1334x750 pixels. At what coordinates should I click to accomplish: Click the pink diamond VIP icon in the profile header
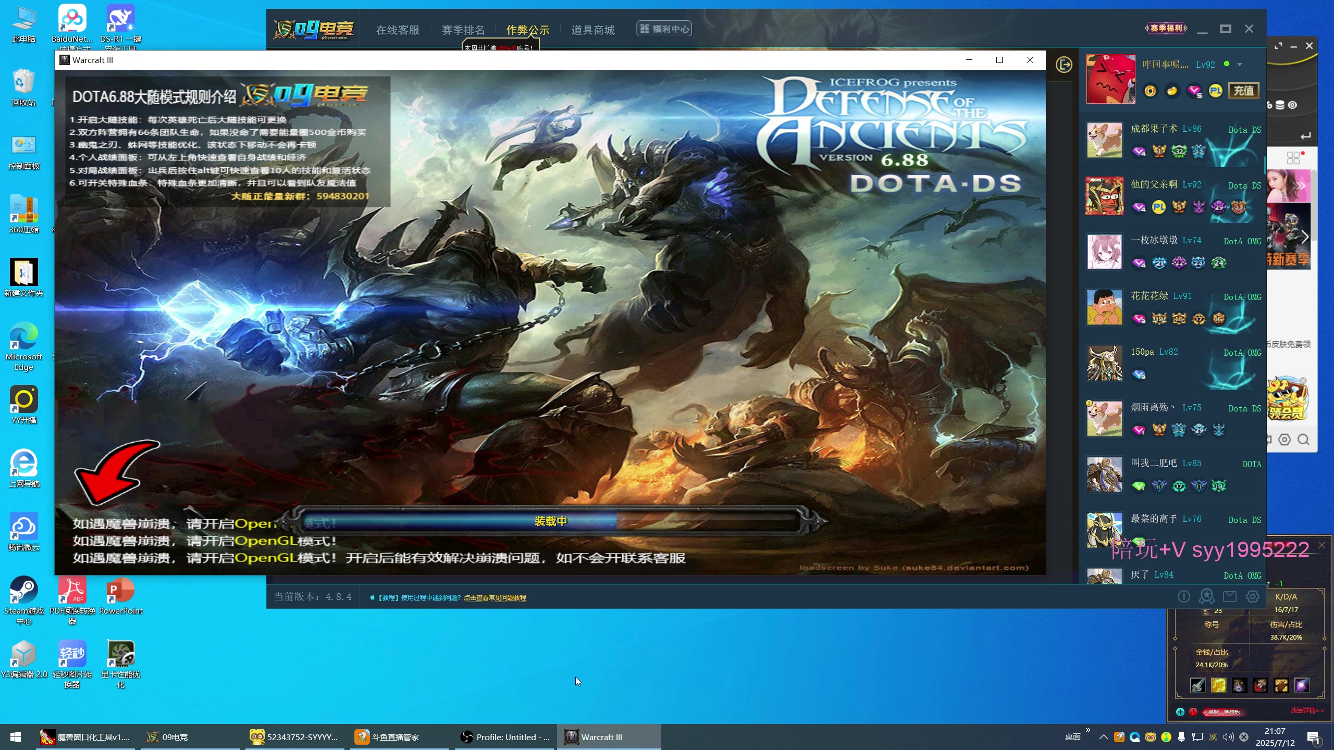click(1194, 92)
